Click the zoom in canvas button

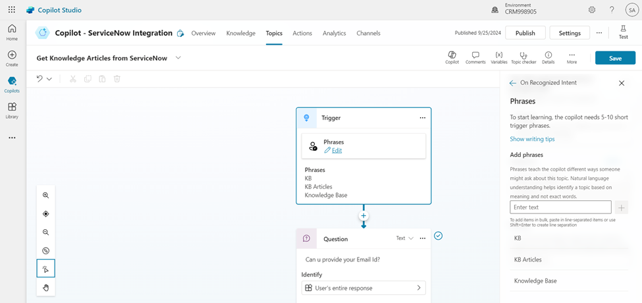[46, 196]
